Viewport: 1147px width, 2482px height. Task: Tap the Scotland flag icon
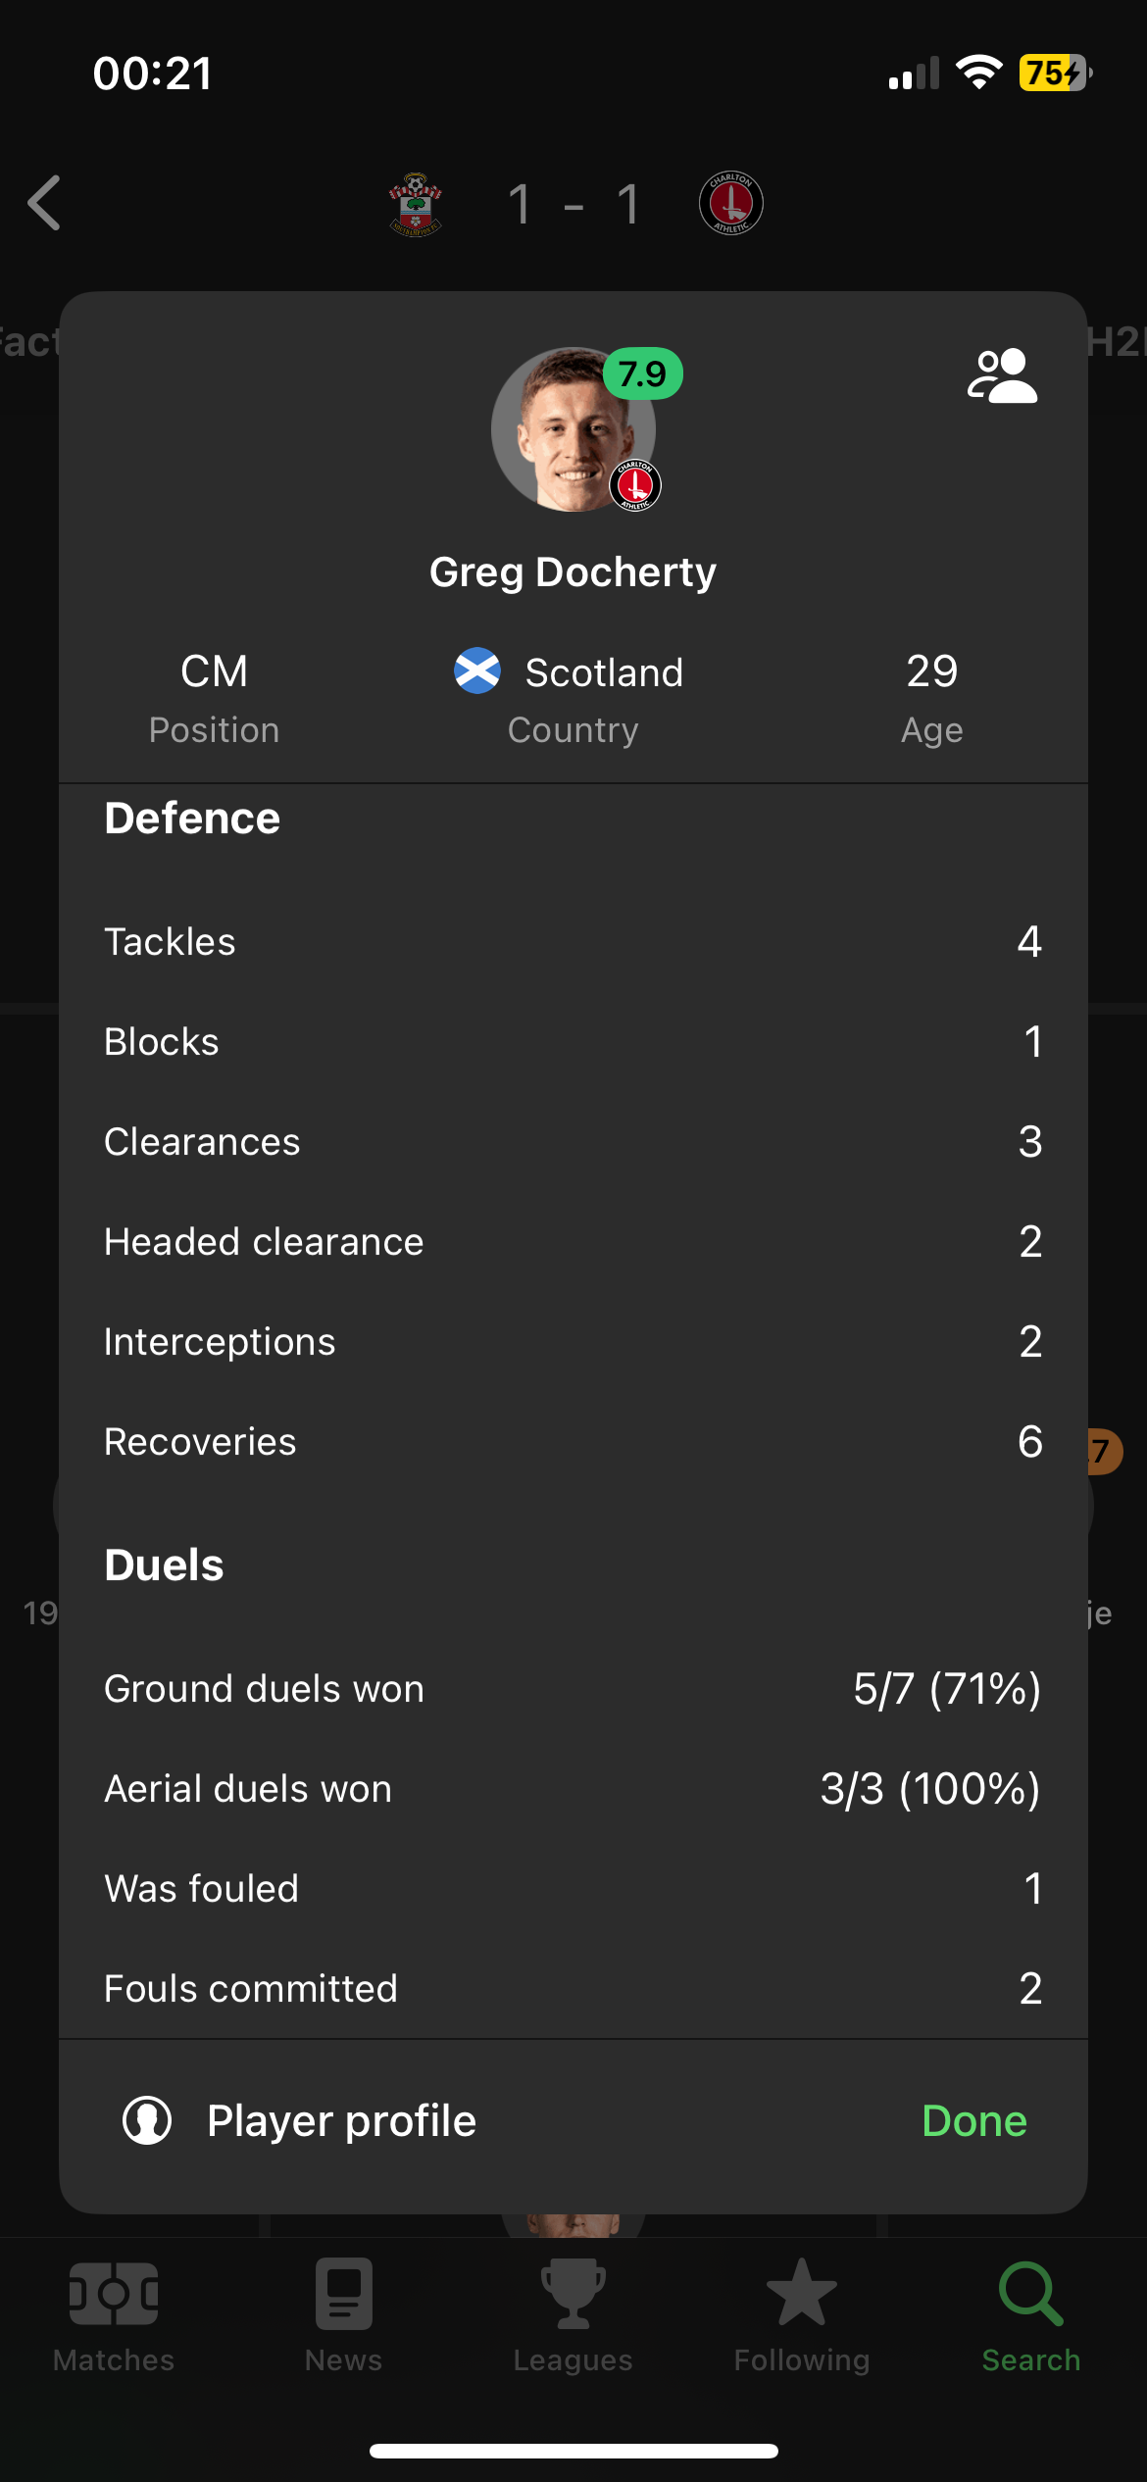pos(477,671)
